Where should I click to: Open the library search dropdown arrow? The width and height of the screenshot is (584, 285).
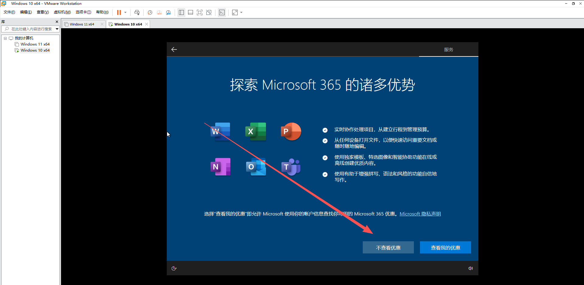point(57,29)
